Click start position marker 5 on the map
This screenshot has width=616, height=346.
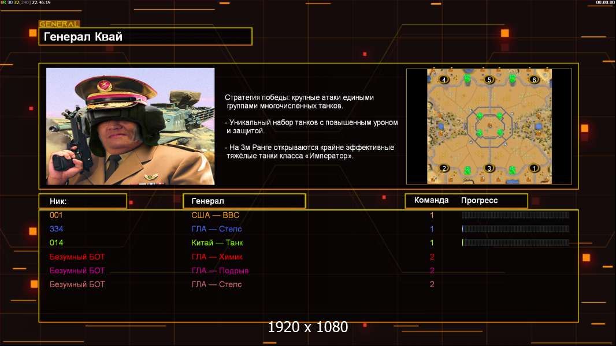489,80
